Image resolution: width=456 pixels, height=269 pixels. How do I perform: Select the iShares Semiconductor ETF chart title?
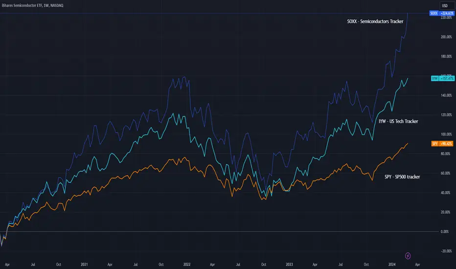[33, 5]
